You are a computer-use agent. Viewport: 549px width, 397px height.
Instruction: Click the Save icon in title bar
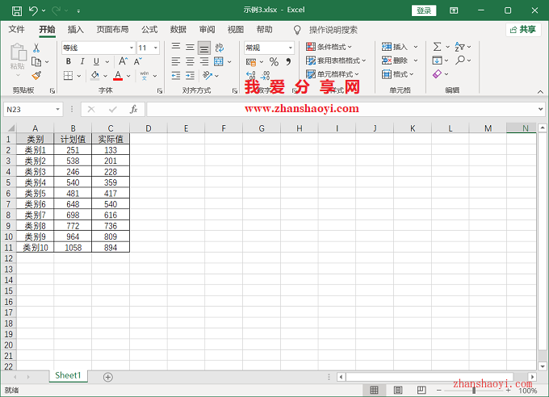[16, 10]
